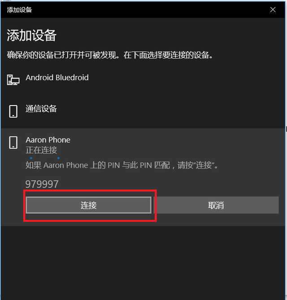
Task: Click the 取消 button
Action: 216,205
